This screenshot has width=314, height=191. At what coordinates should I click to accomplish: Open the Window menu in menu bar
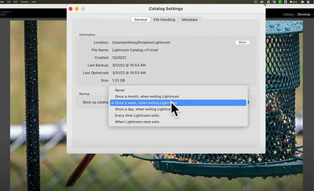point(25,2)
